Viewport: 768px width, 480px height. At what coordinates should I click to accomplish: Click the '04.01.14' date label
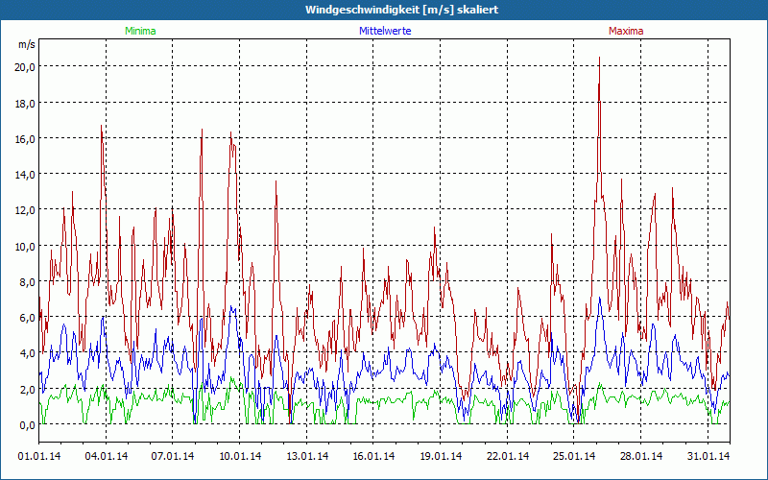107,456
